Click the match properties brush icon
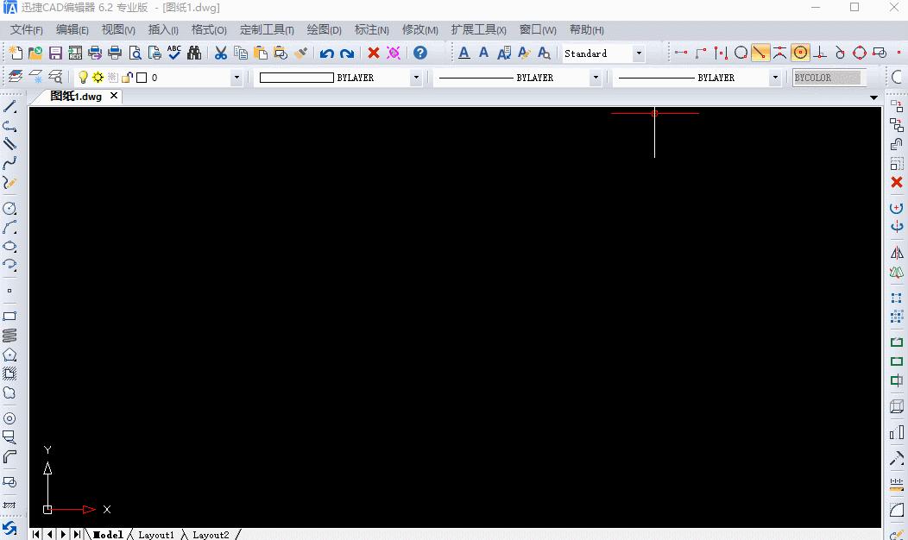This screenshot has width=908, height=540. coord(300,53)
